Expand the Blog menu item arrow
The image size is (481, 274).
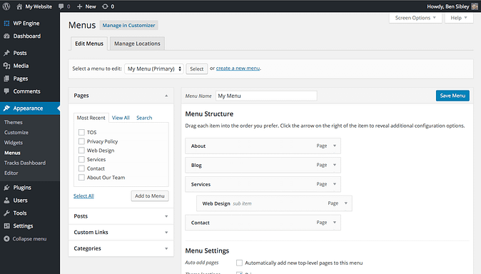click(x=335, y=165)
